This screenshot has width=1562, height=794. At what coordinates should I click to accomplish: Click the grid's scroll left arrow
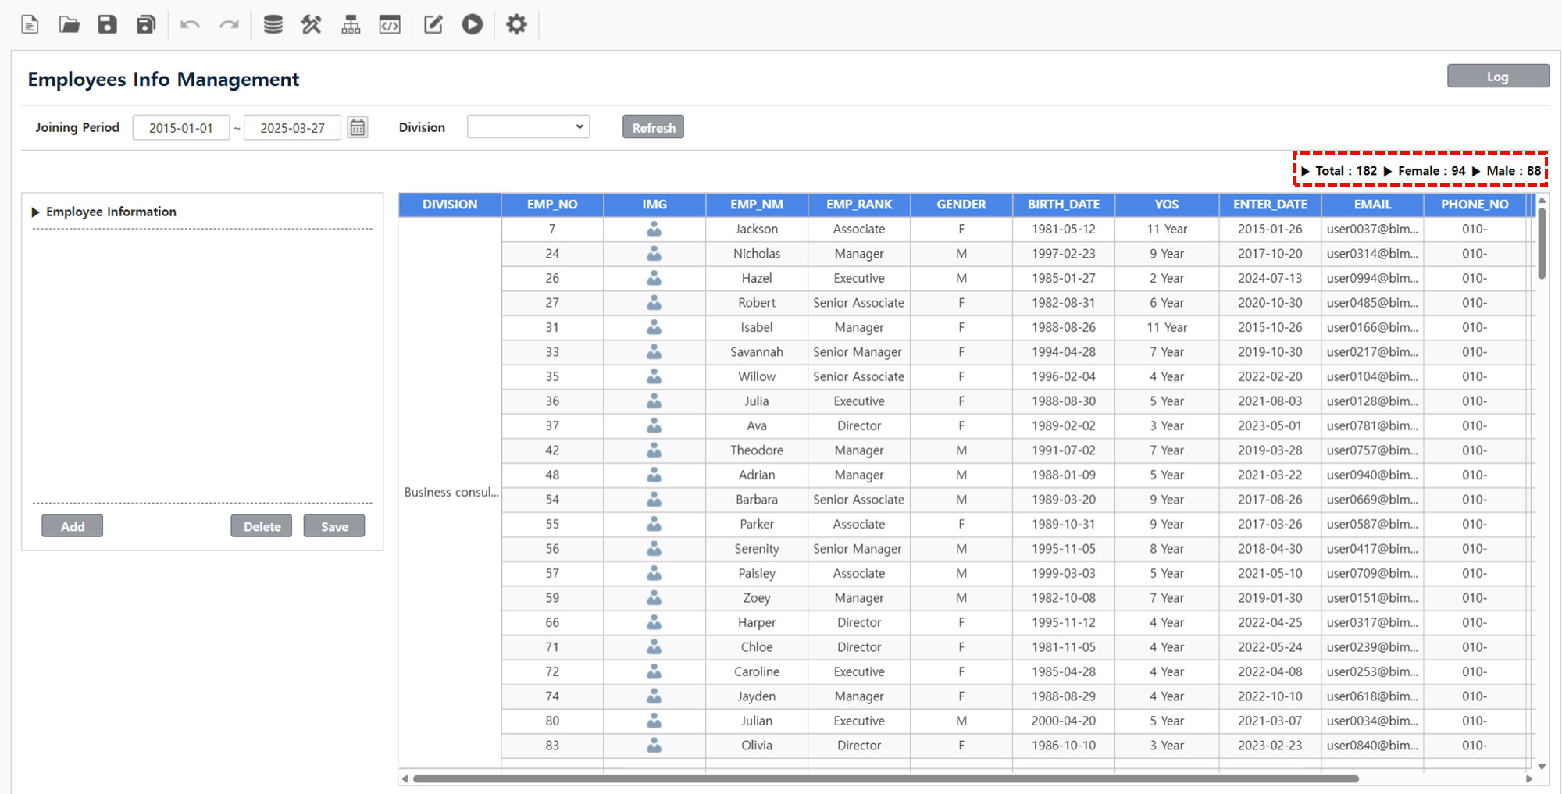tap(405, 778)
